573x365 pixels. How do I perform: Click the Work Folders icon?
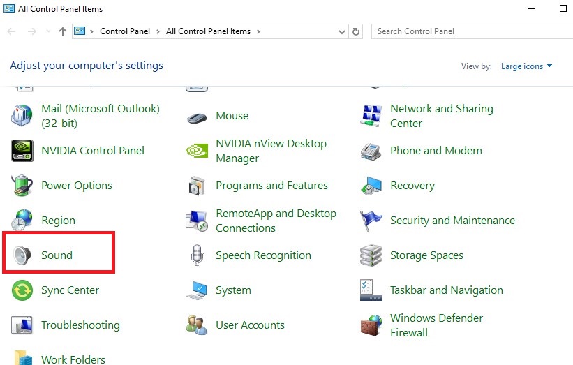point(24,358)
